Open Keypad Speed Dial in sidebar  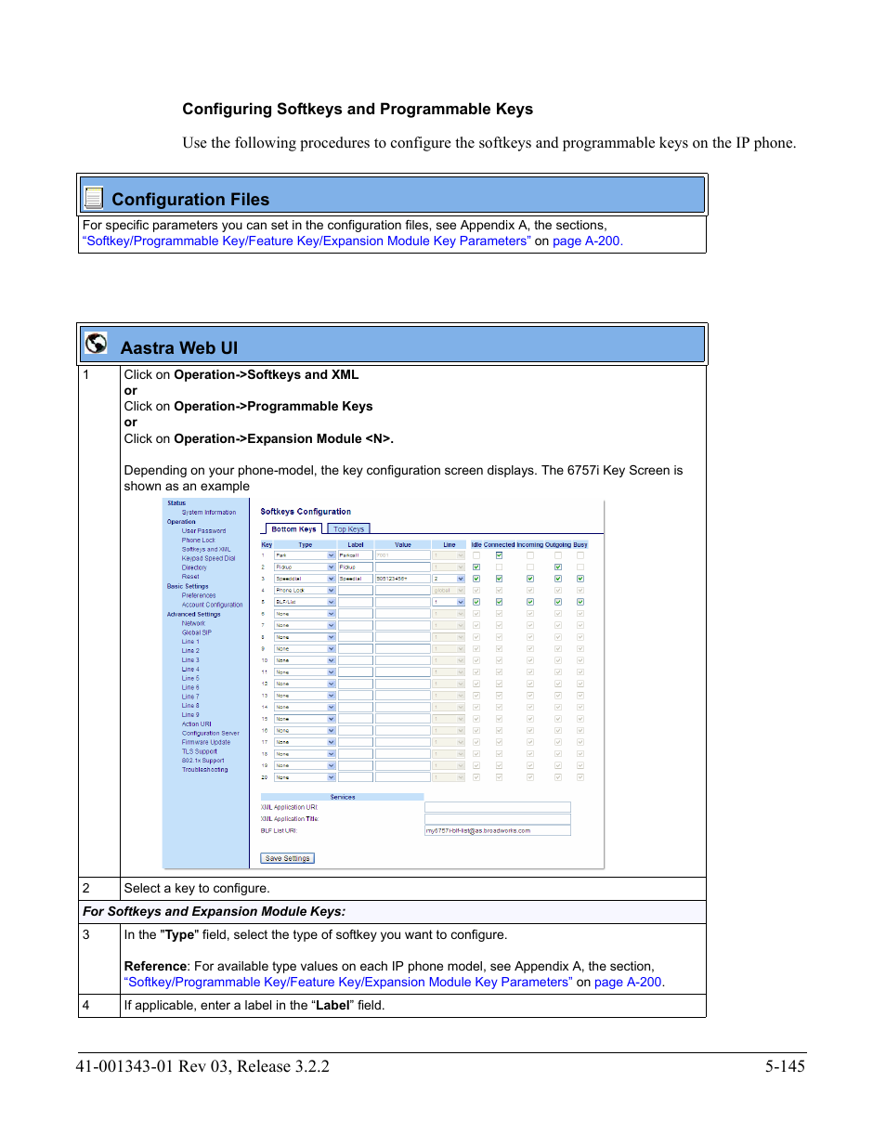pyautogui.click(x=209, y=558)
